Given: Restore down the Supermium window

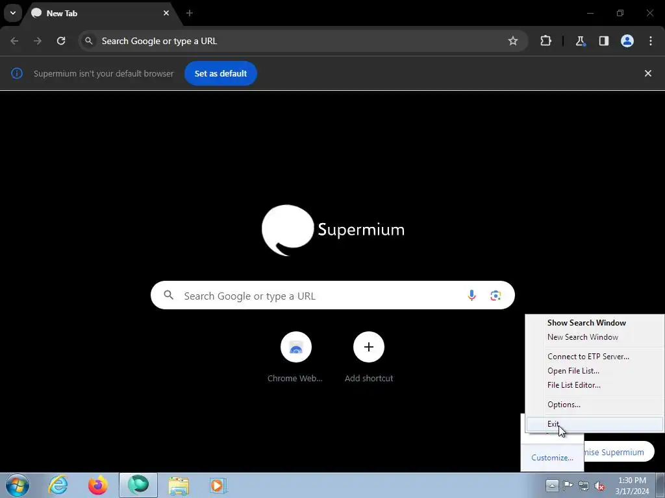Looking at the screenshot, I should (x=620, y=13).
